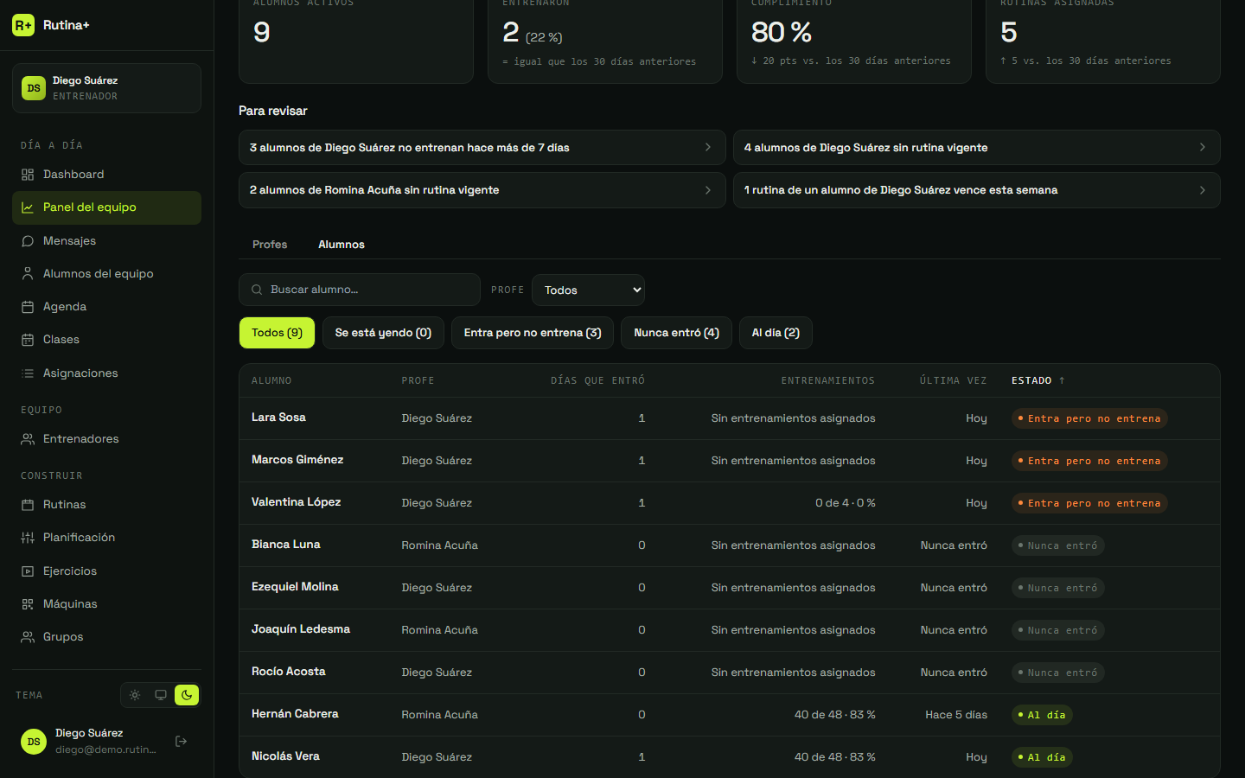The width and height of the screenshot is (1245, 778).
Task: Click the Rutina+ logo icon
Action: click(x=23, y=25)
